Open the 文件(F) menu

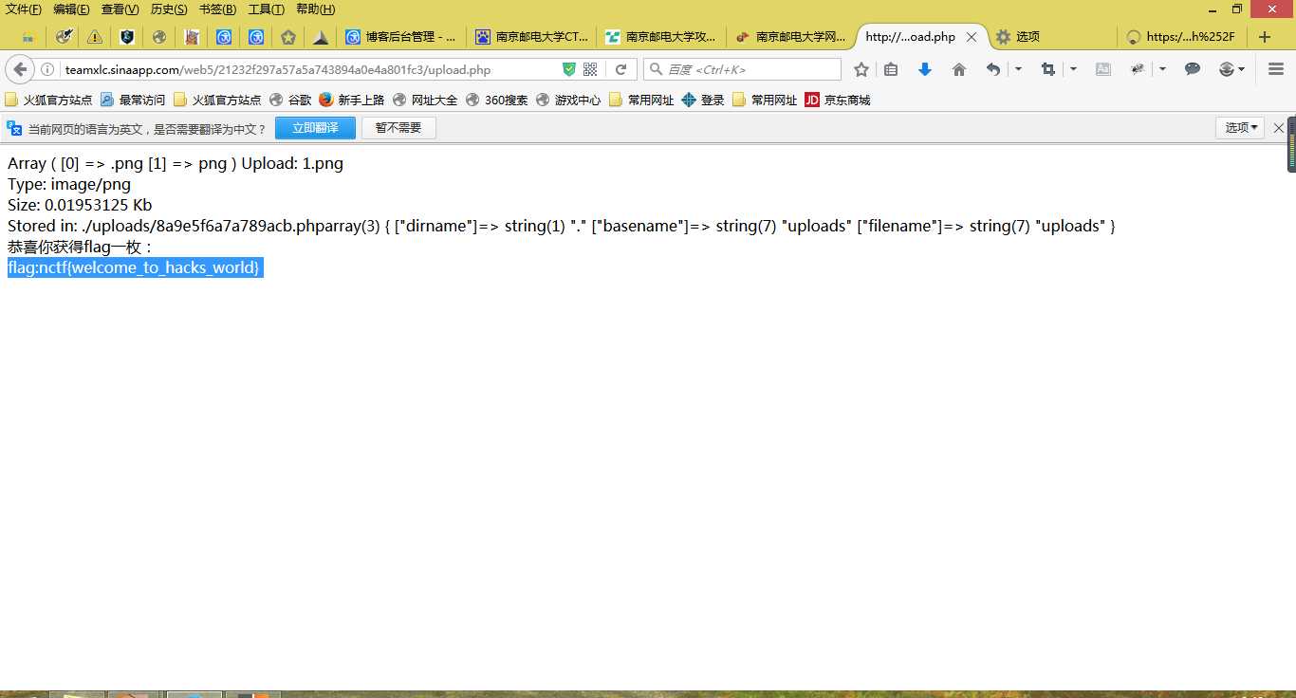pyautogui.click(x=24, y=9)
